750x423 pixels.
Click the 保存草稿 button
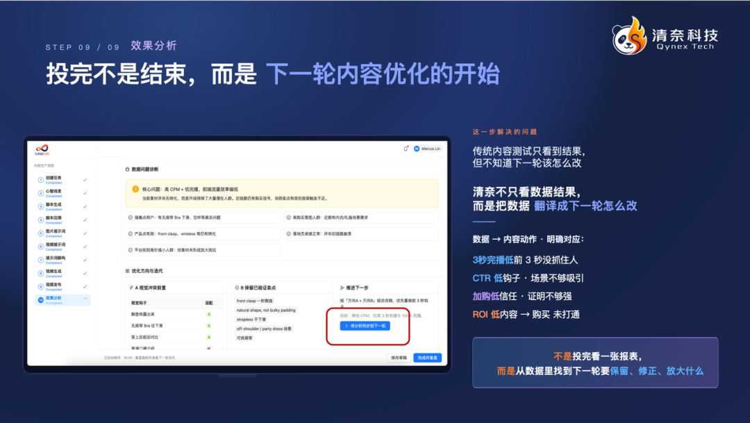coord(399,358)
